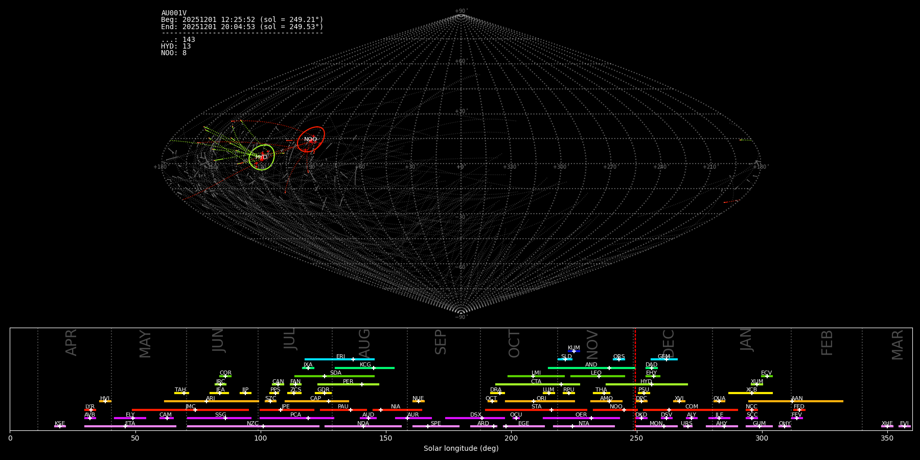Click the AUG month label
The width and height of the screenshot is (920, 460).
(x=364, y=343)
